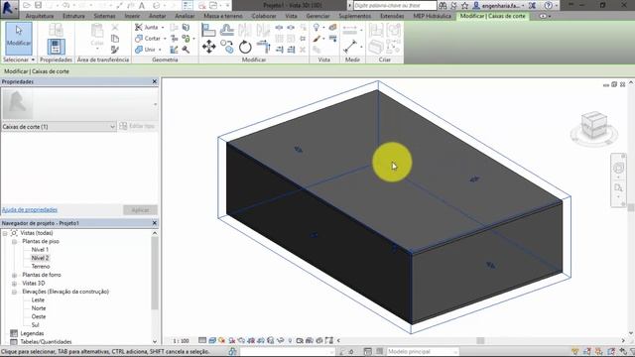Viewport: 635px width, 357px height.
Task: Click the steering wheel navigation icon
Action: [x=618, y=168]
